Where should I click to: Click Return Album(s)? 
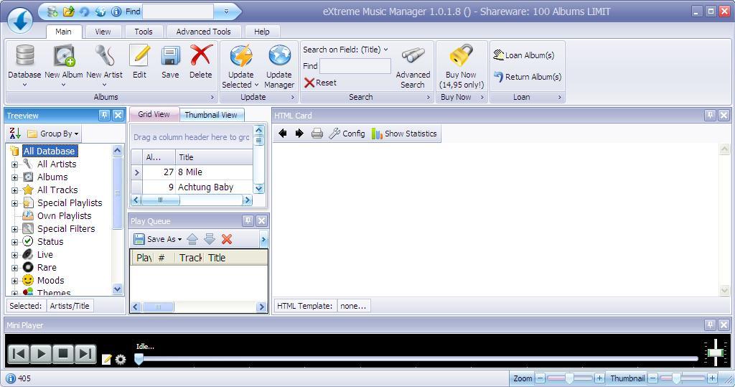tap(528, 77)
